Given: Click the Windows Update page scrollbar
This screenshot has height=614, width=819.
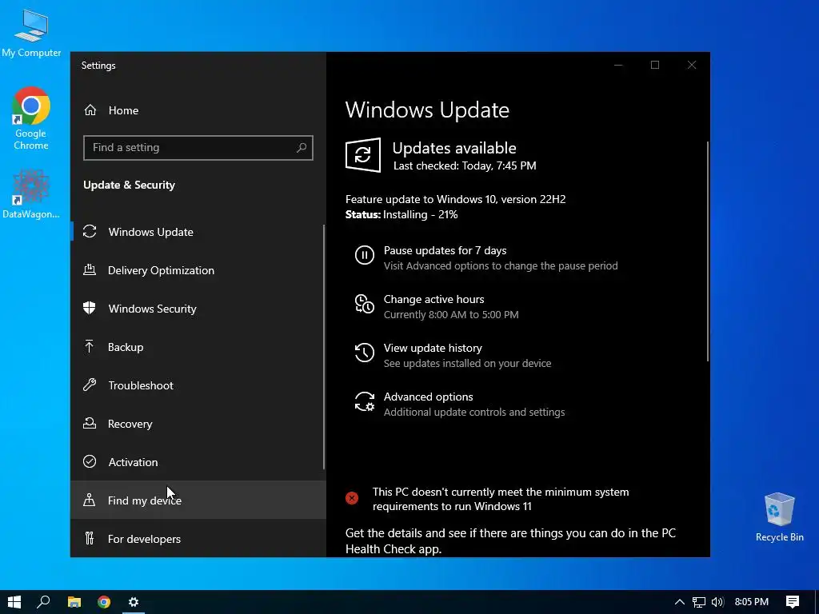Looking at the screenshot, I should [x=708, y=250].
